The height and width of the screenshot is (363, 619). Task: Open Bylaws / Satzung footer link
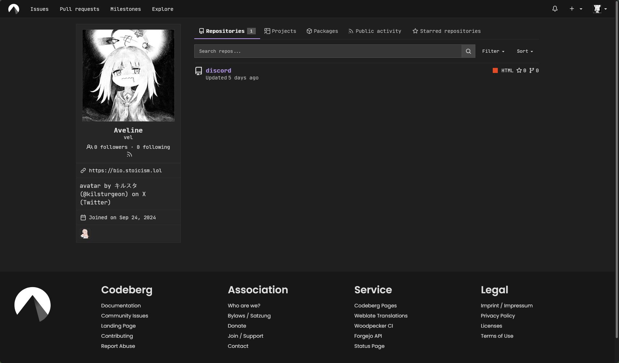(249, 316)
